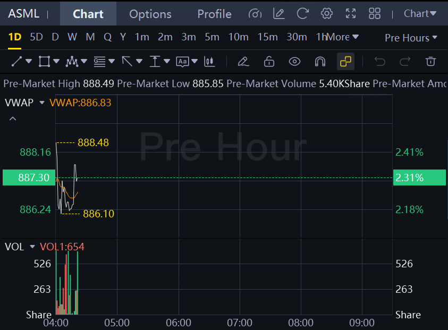Image resolution: width=448 pixels, height=330 pixels.
Task: Open the gauge indicator icon
Action: click(255, 13)
